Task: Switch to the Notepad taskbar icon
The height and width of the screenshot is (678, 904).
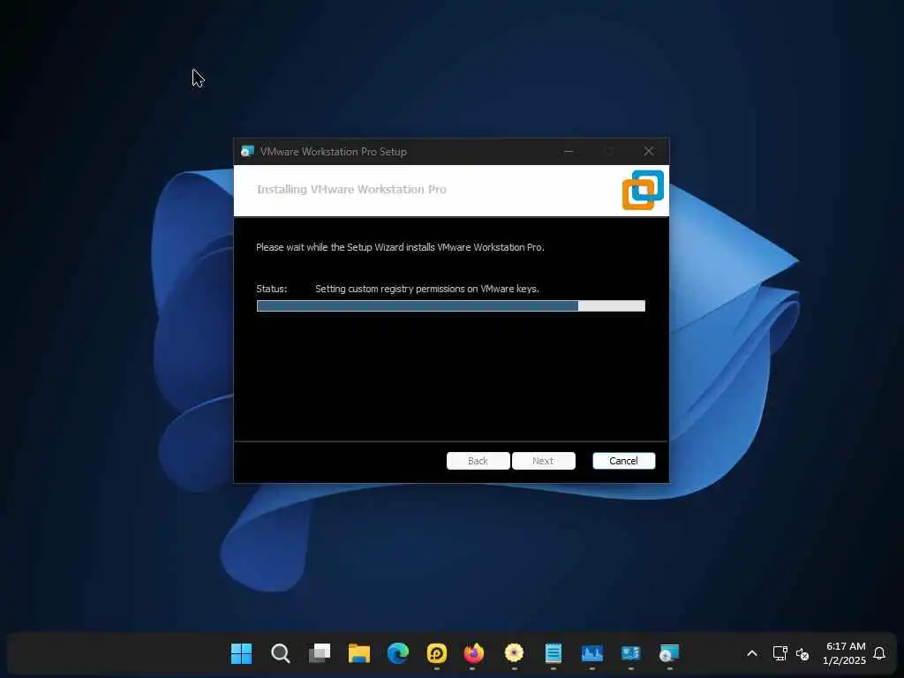Action: (x=553, y=653)
